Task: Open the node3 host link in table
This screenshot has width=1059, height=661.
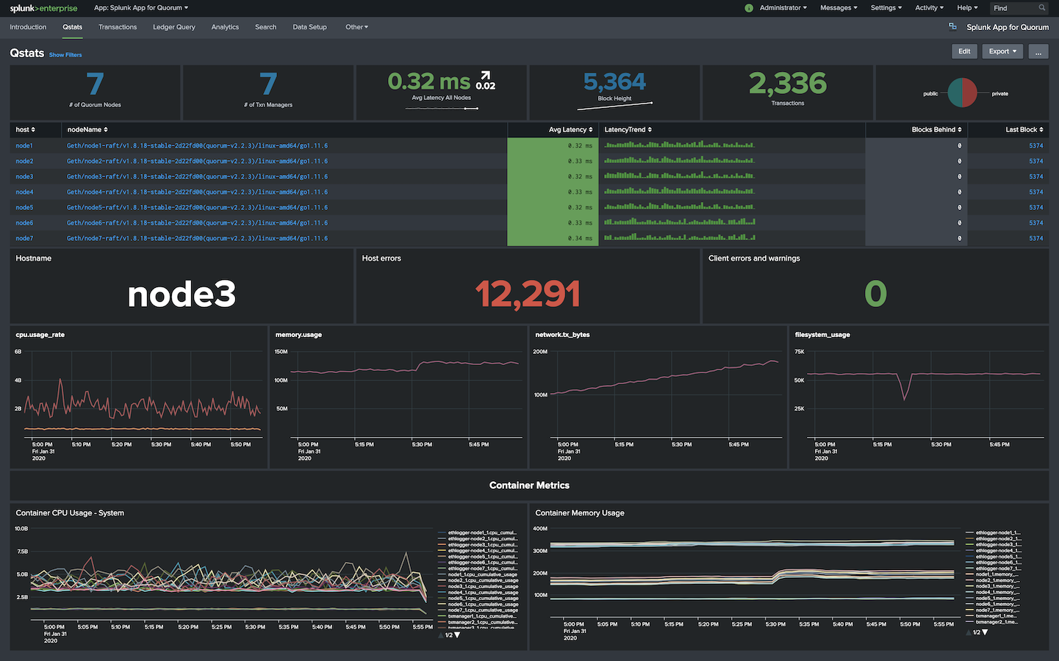Action: [x=24, y=177]
